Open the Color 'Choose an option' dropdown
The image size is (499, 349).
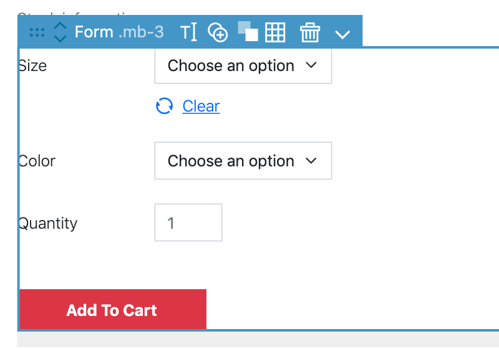coord(243,161)
